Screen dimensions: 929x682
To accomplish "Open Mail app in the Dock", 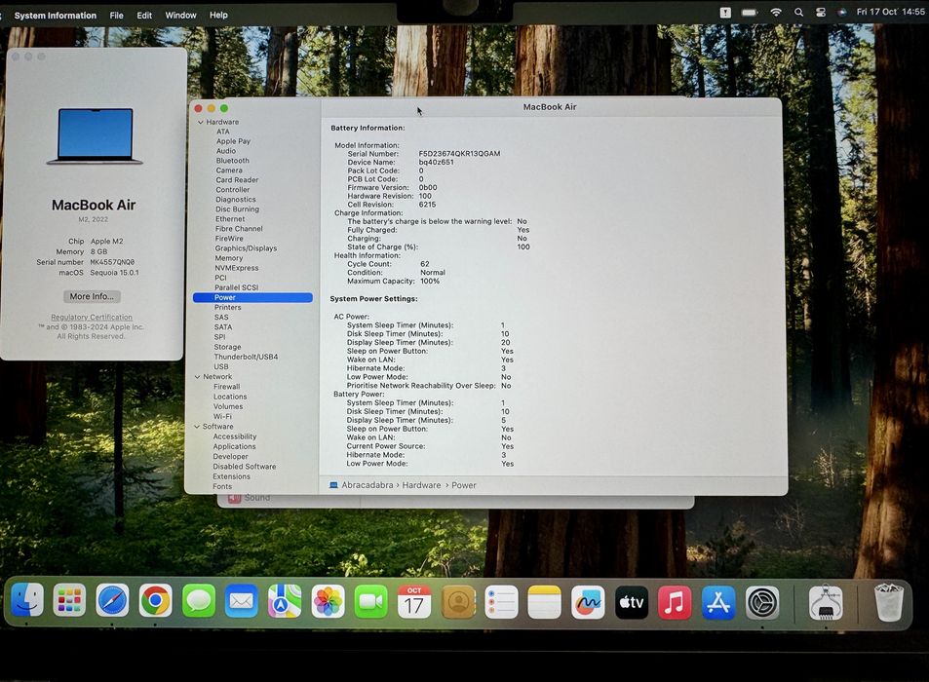I will pos(242,601).
